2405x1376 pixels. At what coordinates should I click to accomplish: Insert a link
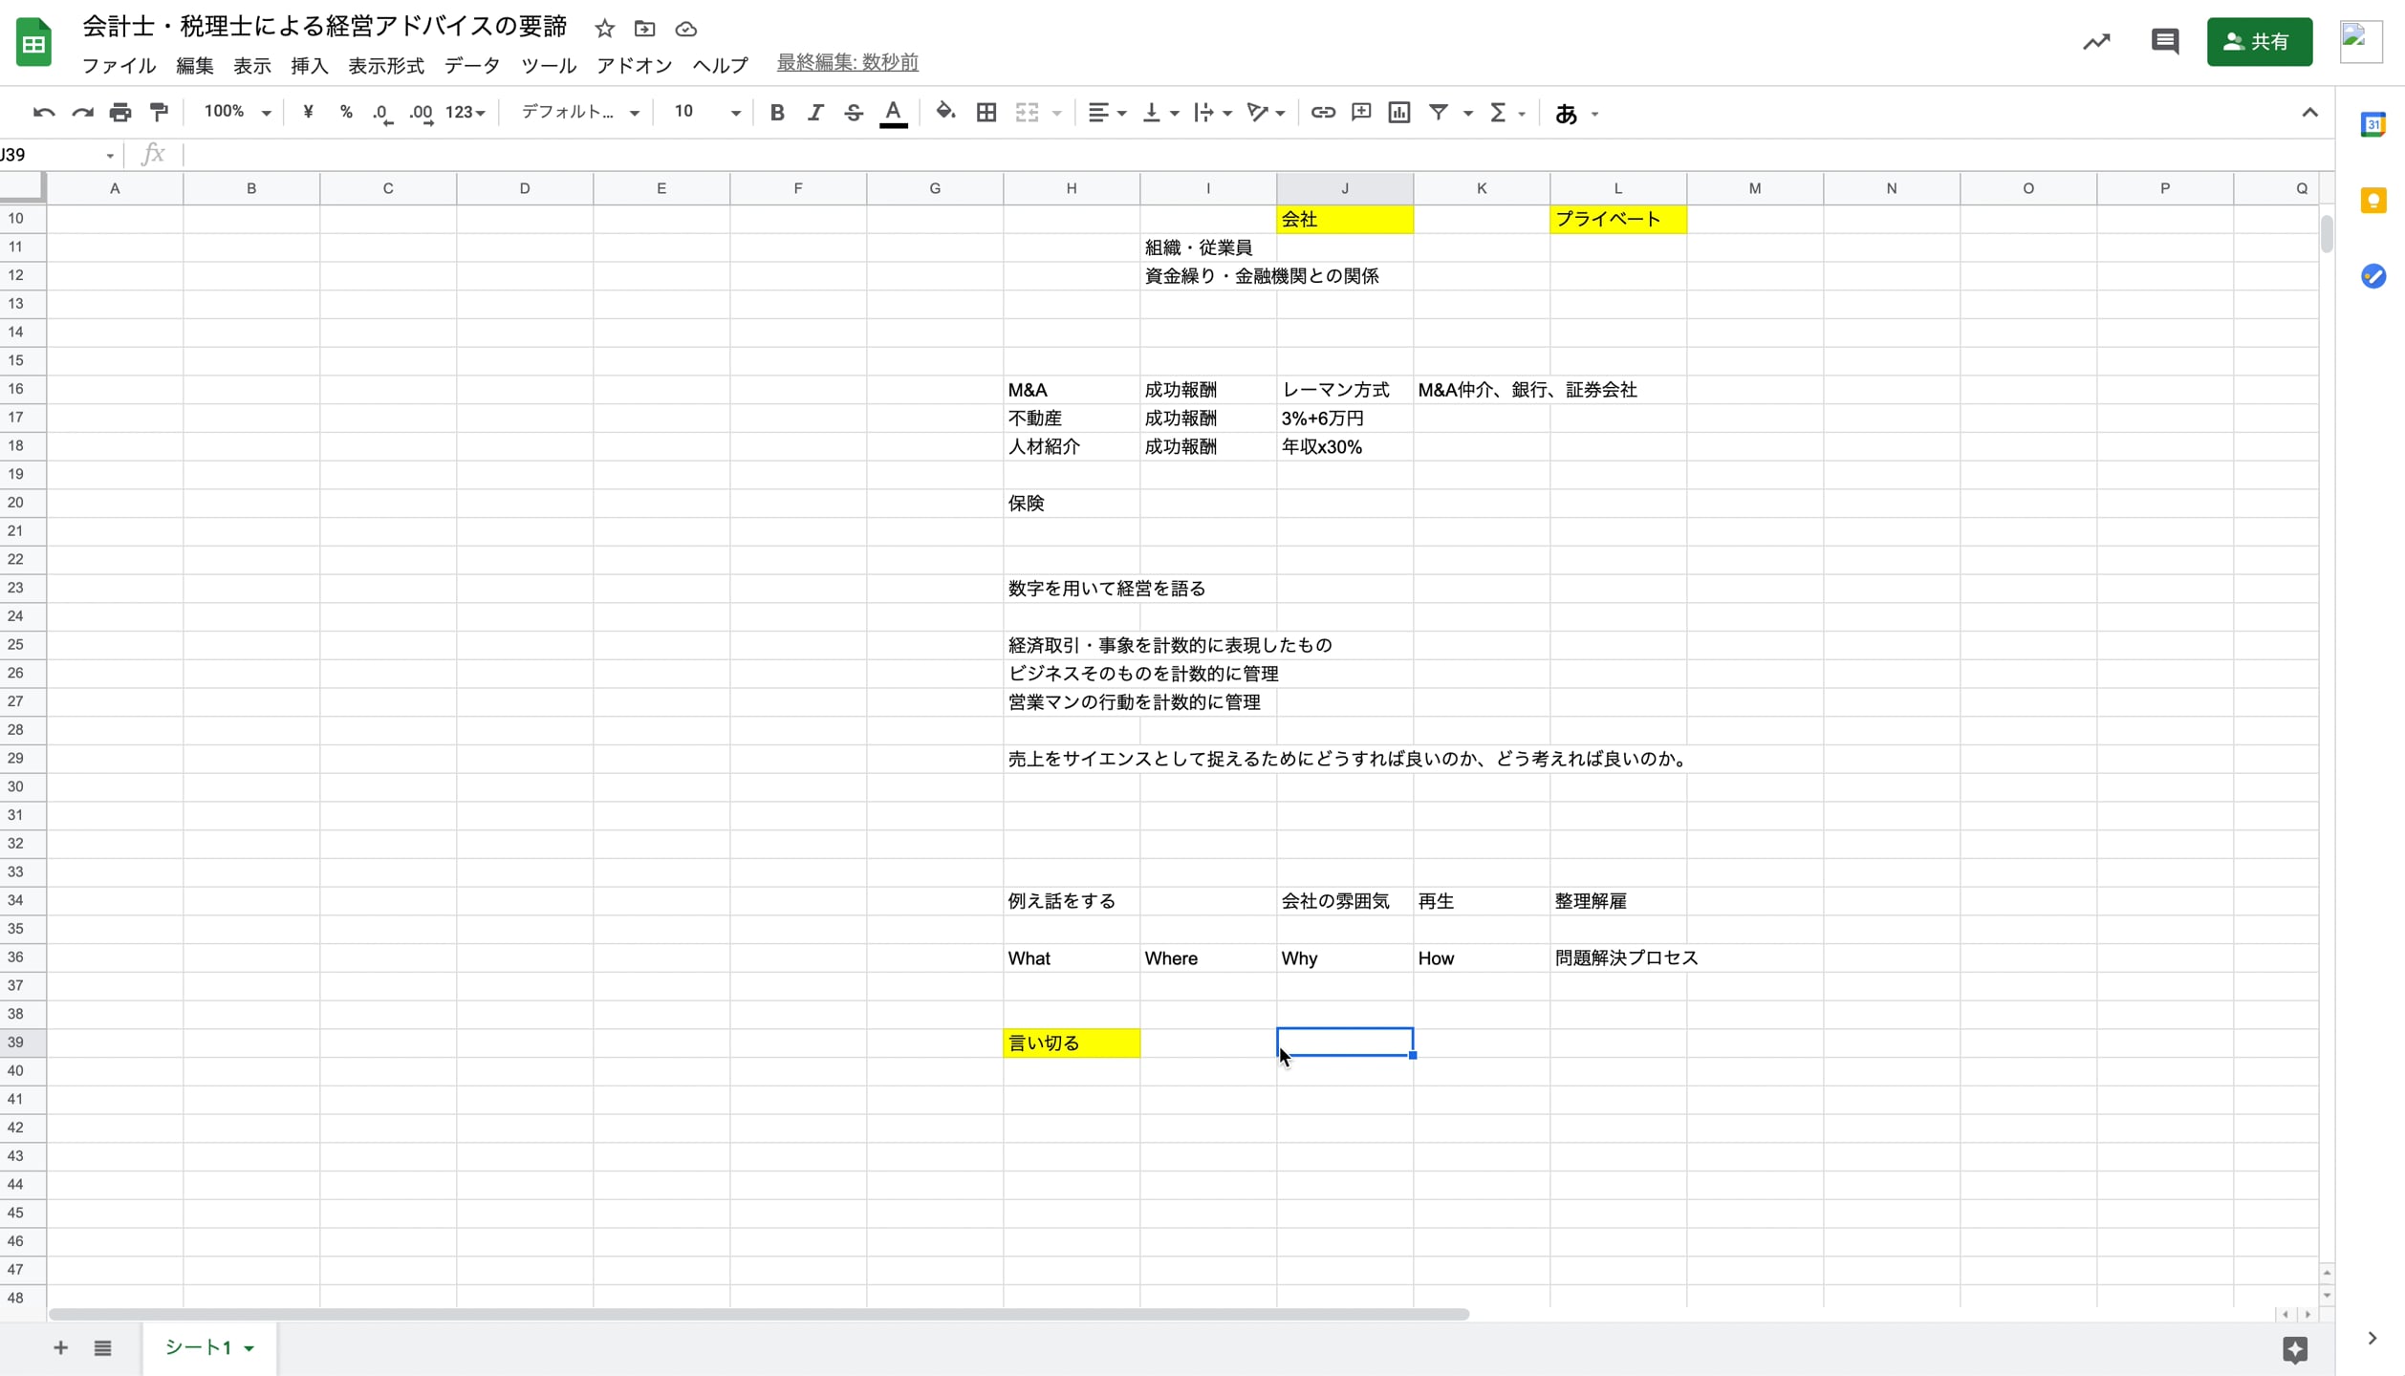click(1322, 112)
